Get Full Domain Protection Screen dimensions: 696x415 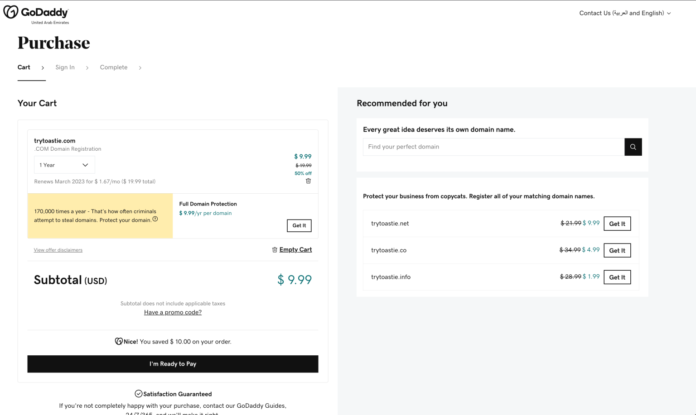[x=299, y=225]
